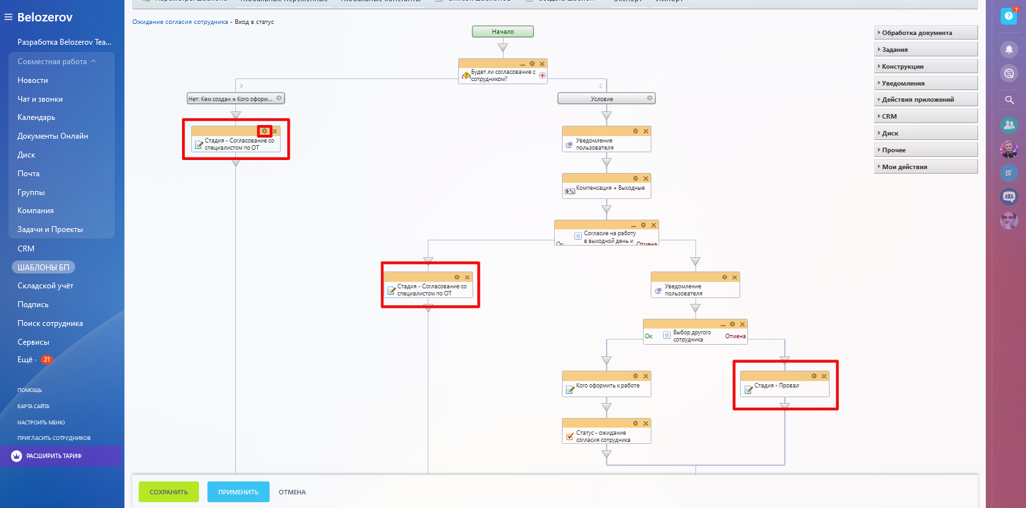
Task: Click the blue 'Применить' button
Action: [x=238, y=492]
